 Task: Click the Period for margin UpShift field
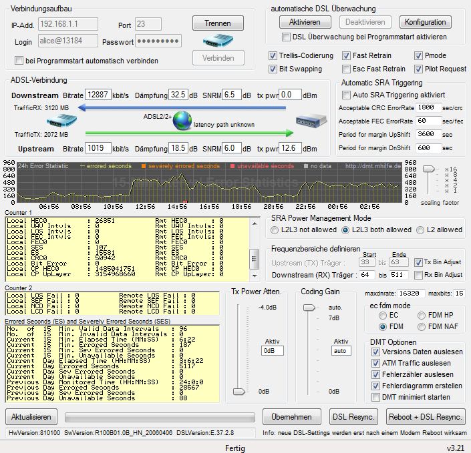(x=428, y=134)
